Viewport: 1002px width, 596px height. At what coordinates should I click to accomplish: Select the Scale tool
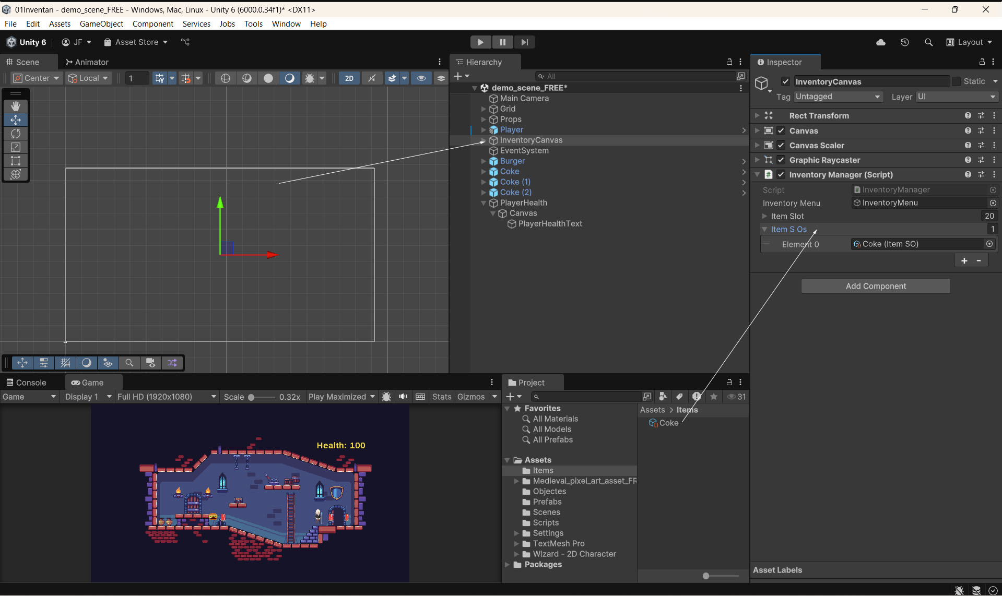pyautogui.click(x=16, y=147)
